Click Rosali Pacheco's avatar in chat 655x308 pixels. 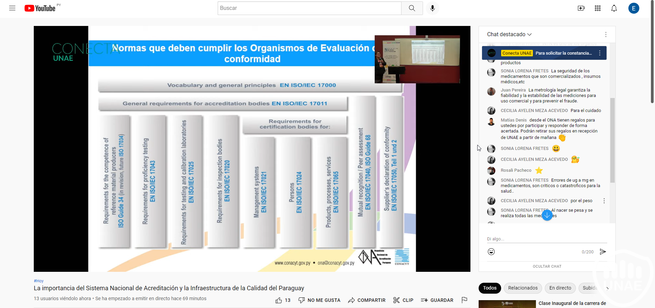tap(491, 170)
